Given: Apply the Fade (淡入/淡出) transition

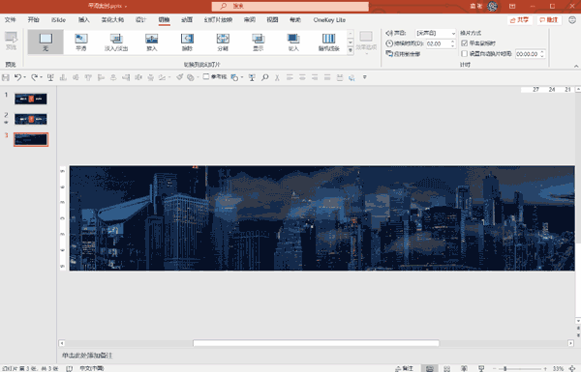Looking at the screenshot, I should point(116,43).
